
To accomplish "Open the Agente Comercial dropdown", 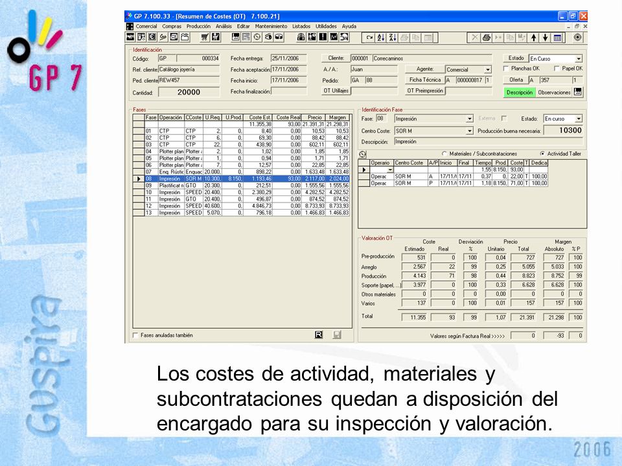I will (x=488, y=70).
